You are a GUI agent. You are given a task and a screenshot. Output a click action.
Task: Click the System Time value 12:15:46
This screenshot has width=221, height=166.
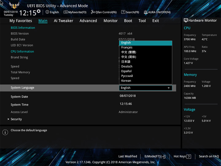pyautogui.click(x=126, y=104)
